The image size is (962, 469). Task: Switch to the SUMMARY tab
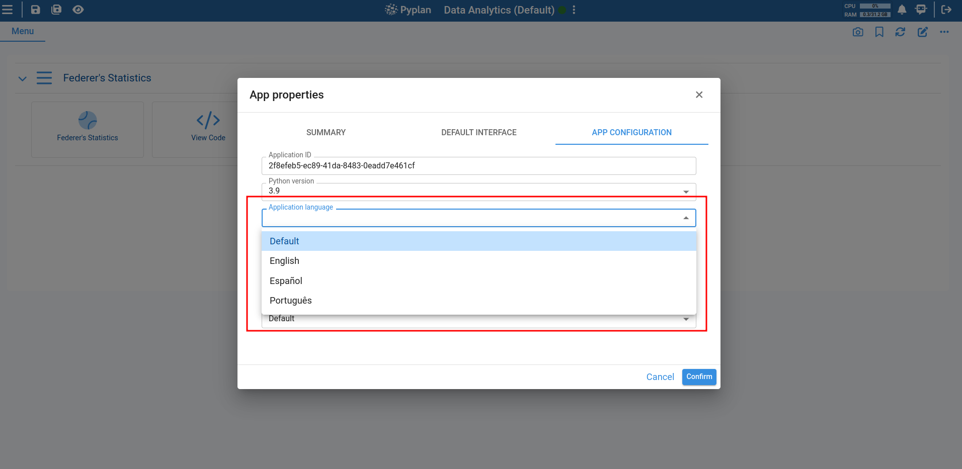tap(325, 132)
